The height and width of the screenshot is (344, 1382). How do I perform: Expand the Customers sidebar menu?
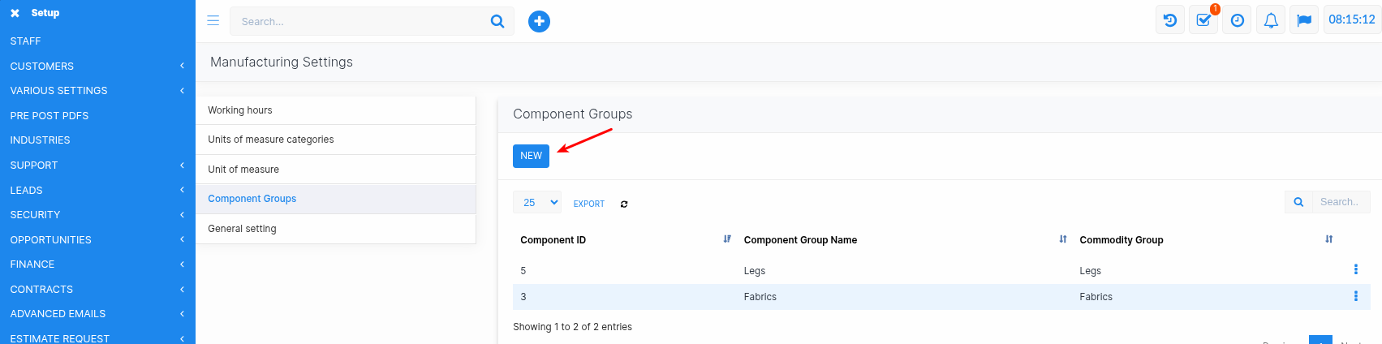[97, 66]
